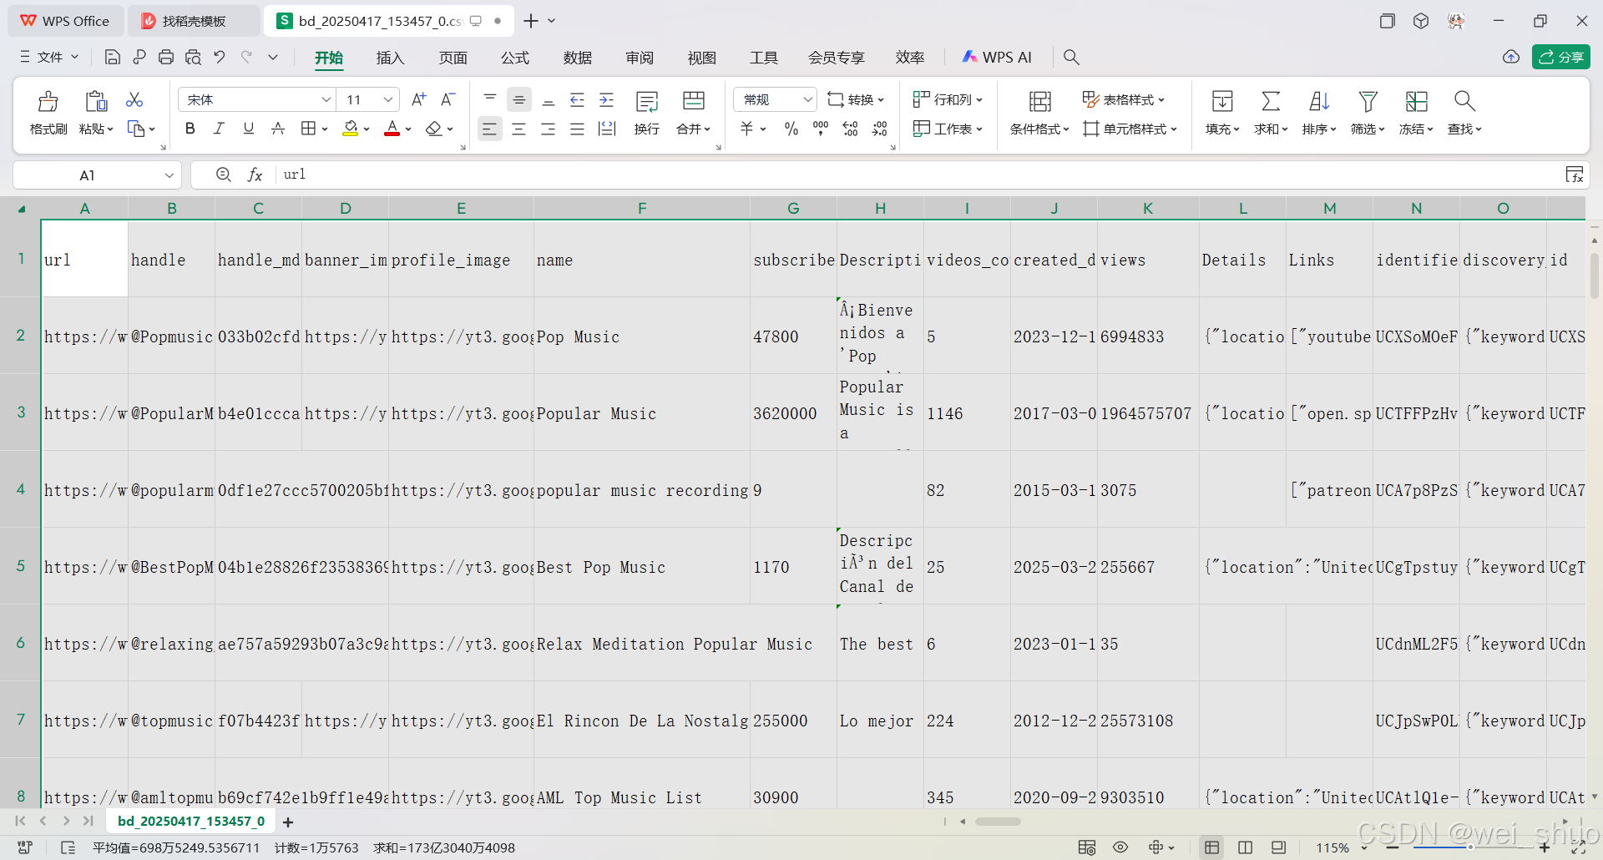Click the Cut scissors icon
The height and width of the screenshot is (860, 1603).
click(134, 99)
